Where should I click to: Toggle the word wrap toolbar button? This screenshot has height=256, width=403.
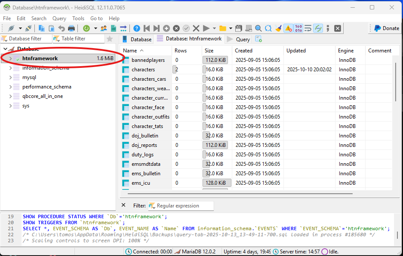[x=308, y=28]
